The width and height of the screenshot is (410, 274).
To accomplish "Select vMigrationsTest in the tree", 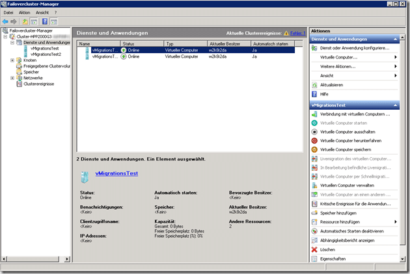I will pyautogui.click(x=44, y=48).
